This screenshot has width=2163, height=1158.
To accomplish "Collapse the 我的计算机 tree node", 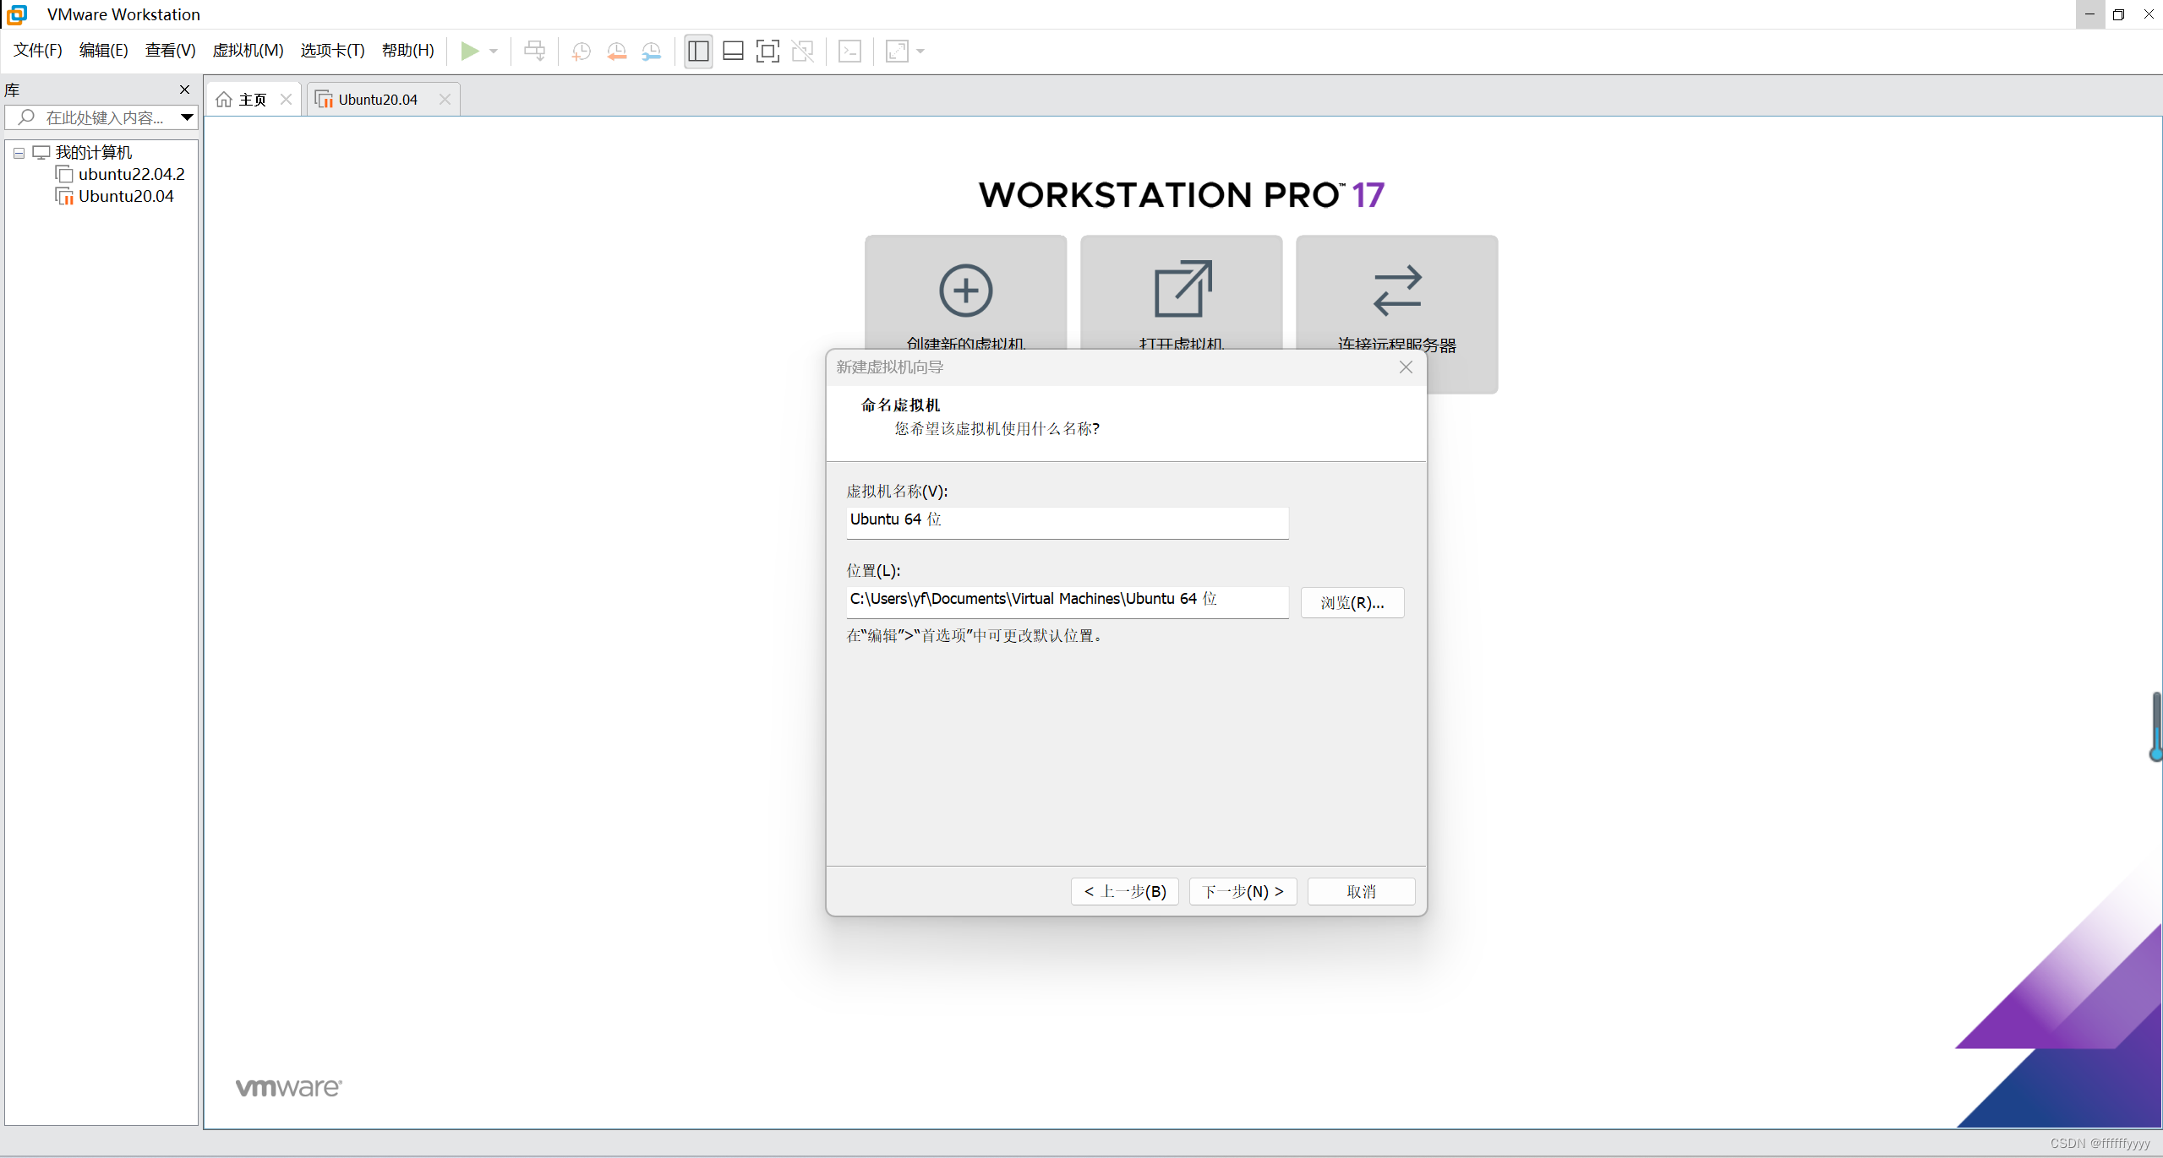I will [19, 153].
